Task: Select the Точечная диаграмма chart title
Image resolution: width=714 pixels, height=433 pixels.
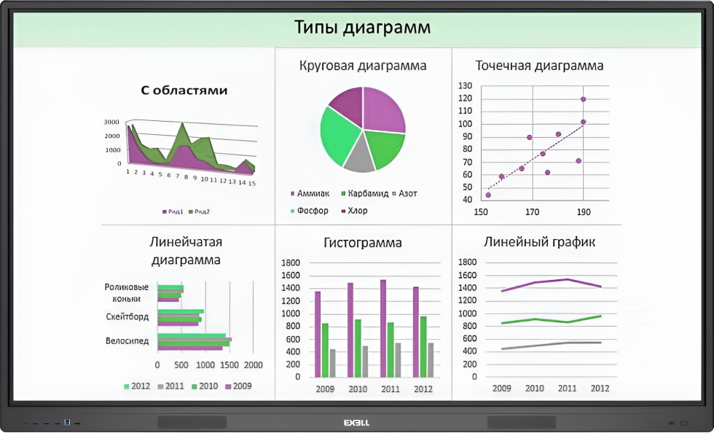Action: tap(539, 66)
